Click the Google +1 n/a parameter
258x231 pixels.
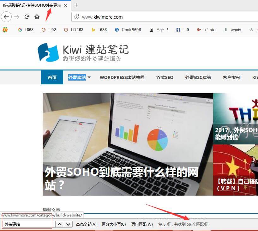pos(206,30)
